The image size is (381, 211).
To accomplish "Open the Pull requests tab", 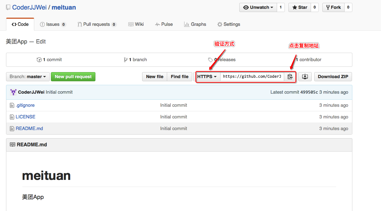I will pyautogui.click(x=97, y=24).
